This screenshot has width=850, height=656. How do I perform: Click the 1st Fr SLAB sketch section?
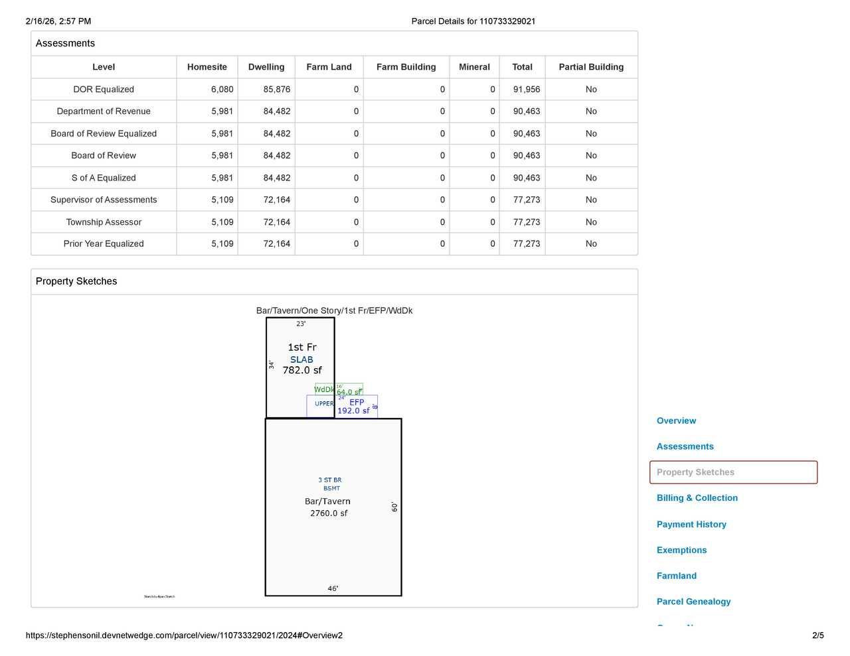pos(301,359)
